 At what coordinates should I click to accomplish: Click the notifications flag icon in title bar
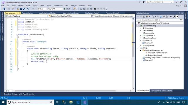[x=139, y=2]
